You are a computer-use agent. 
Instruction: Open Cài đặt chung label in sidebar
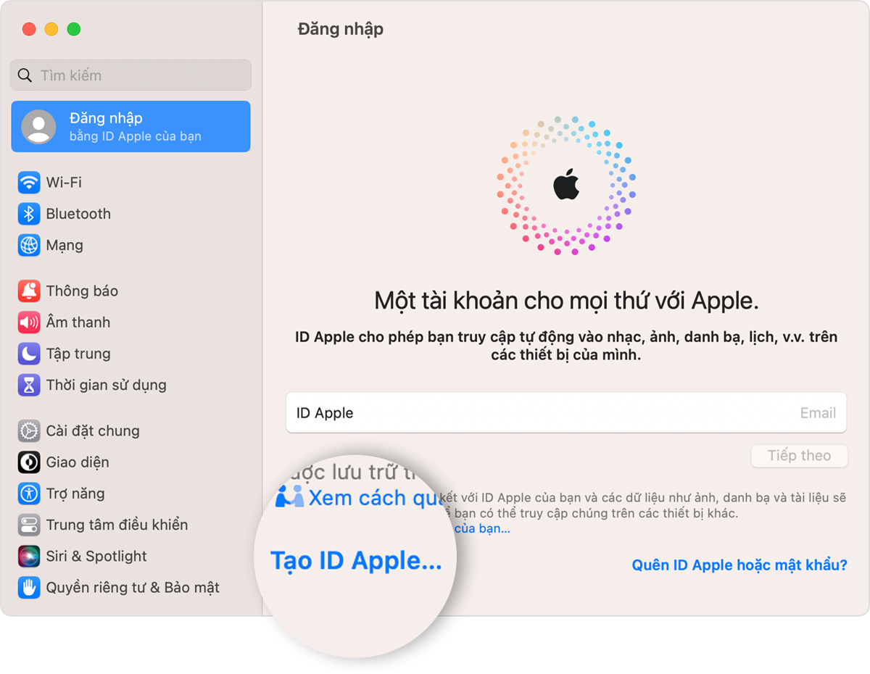coord(93,430)
